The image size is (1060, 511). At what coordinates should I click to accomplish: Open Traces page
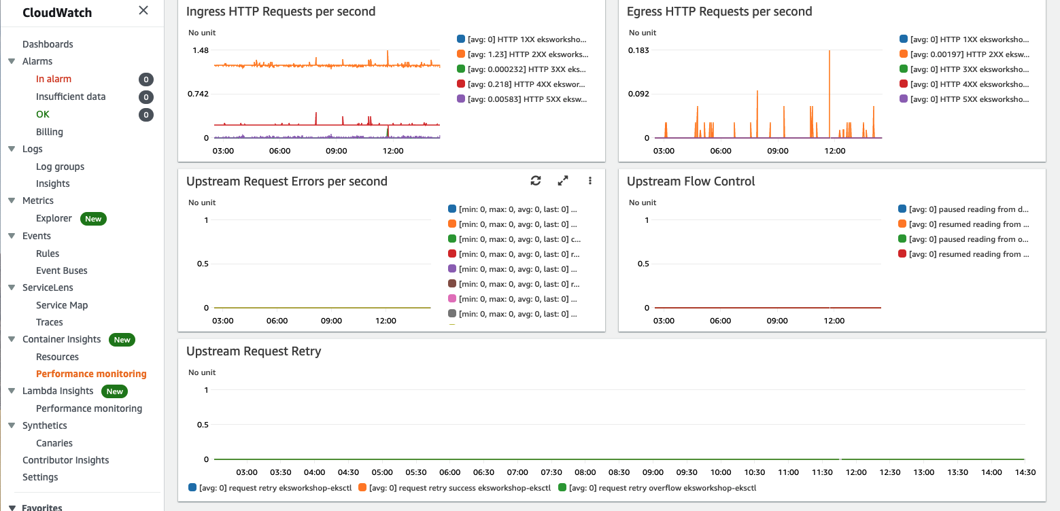click(50, 322)
